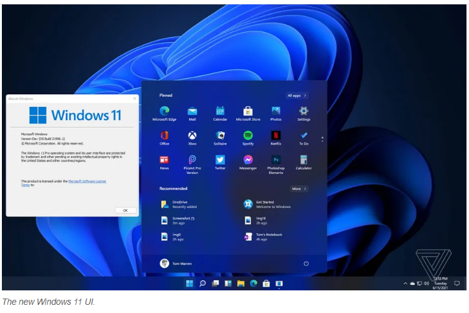The width and height of the screenshot is (469, 313).
Task: Open Microsoft Edge from pinned apps
Action: (x=164, y=114)
